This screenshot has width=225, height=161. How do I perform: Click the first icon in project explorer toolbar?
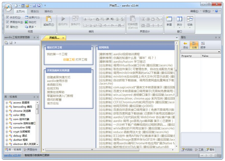pos(6,43)
